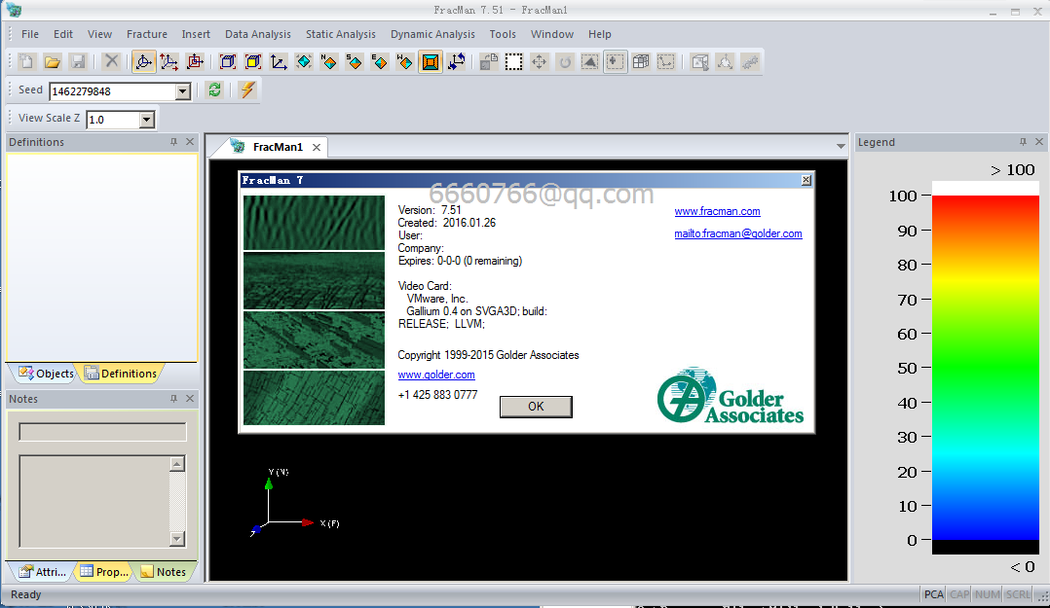The image size is (1050, 608).
Task: Open the Tools menu
Action: tap(503, 34)
